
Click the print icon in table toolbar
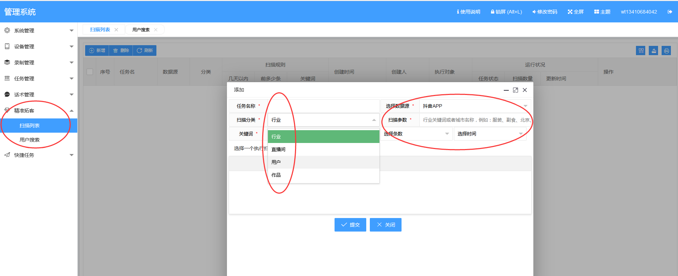point(667,51)
